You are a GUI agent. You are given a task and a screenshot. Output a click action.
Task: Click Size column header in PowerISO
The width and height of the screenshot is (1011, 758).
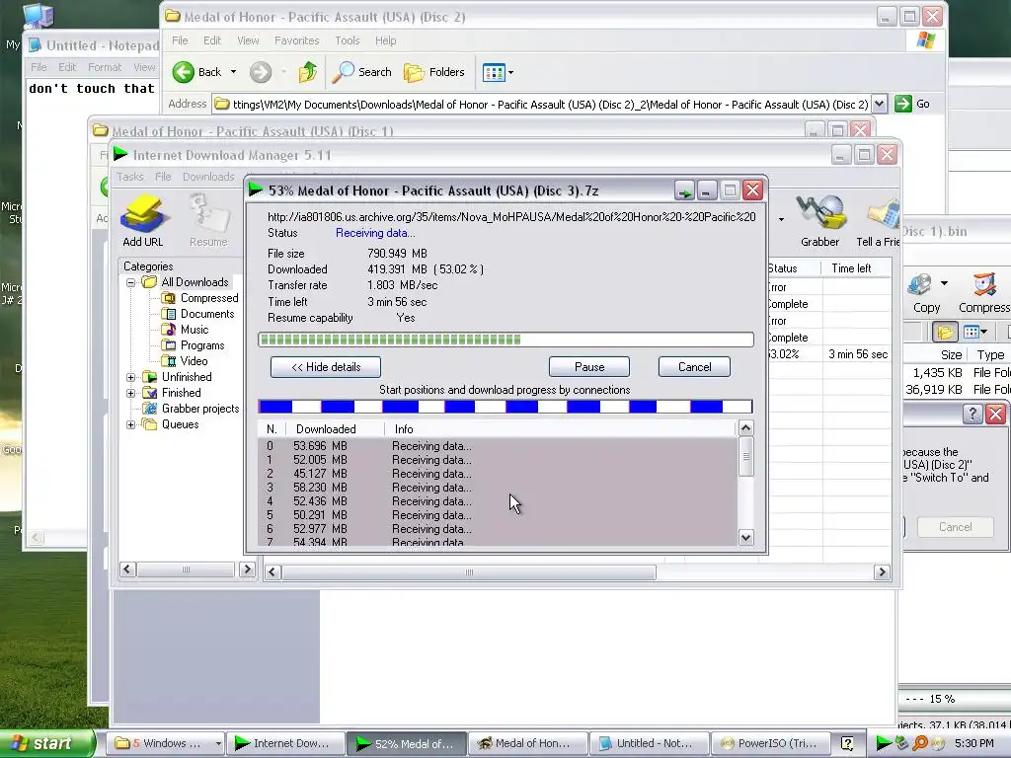point(951,354)
